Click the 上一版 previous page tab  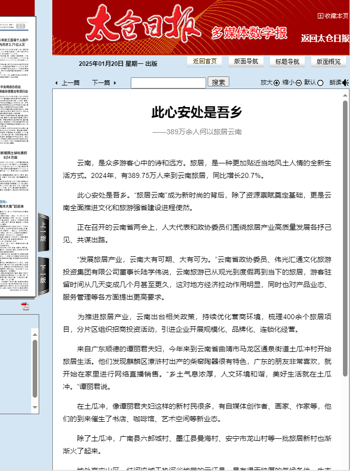click(43, 233)
